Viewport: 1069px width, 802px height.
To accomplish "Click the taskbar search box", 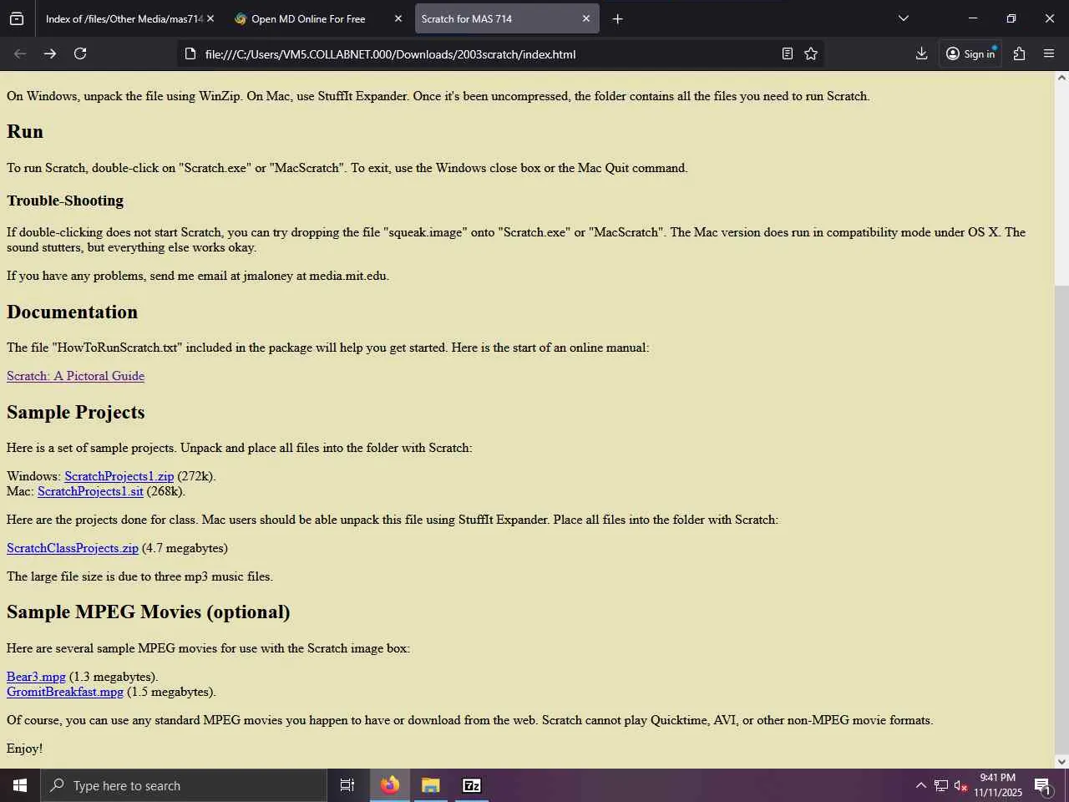I will pyautogui.click(x=184, y=785).
